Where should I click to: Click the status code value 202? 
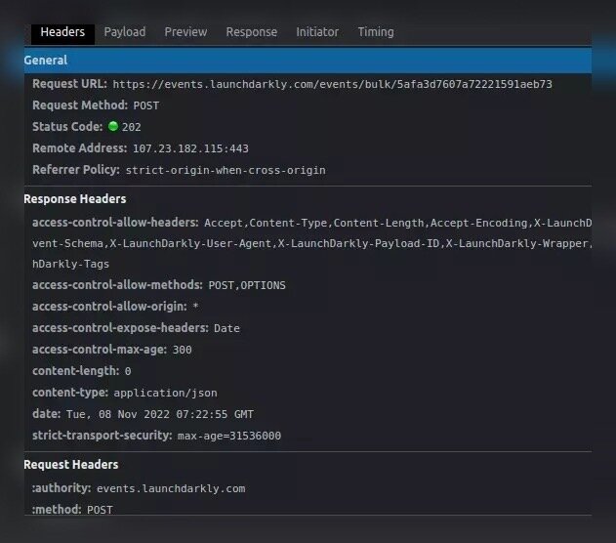pos(131,127)
